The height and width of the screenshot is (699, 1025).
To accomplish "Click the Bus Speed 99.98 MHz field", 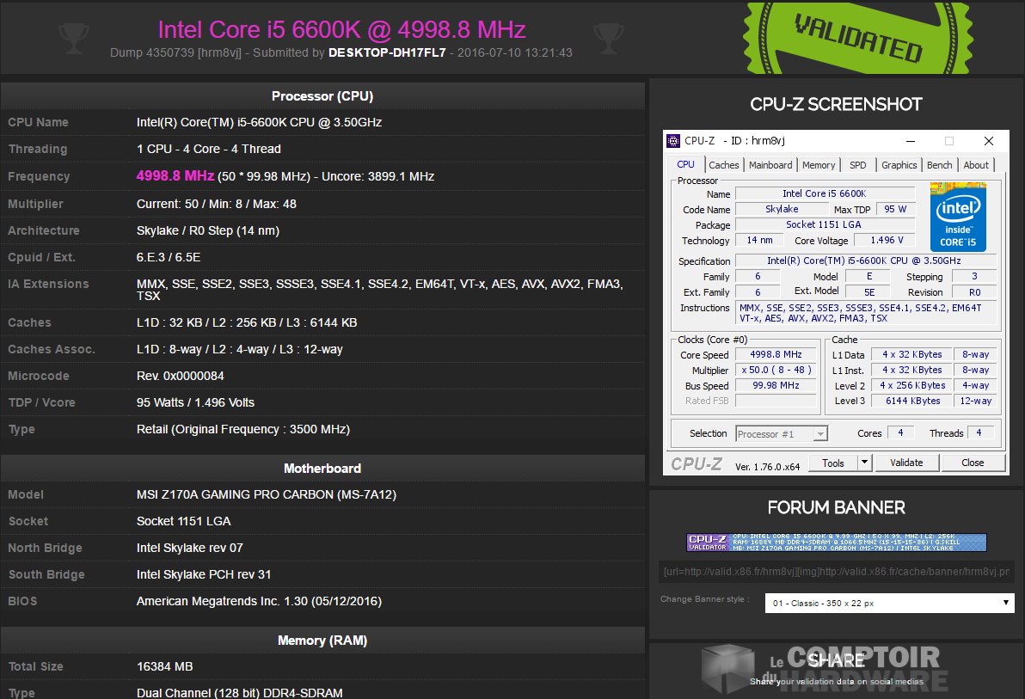I will [x=776, y=386].
